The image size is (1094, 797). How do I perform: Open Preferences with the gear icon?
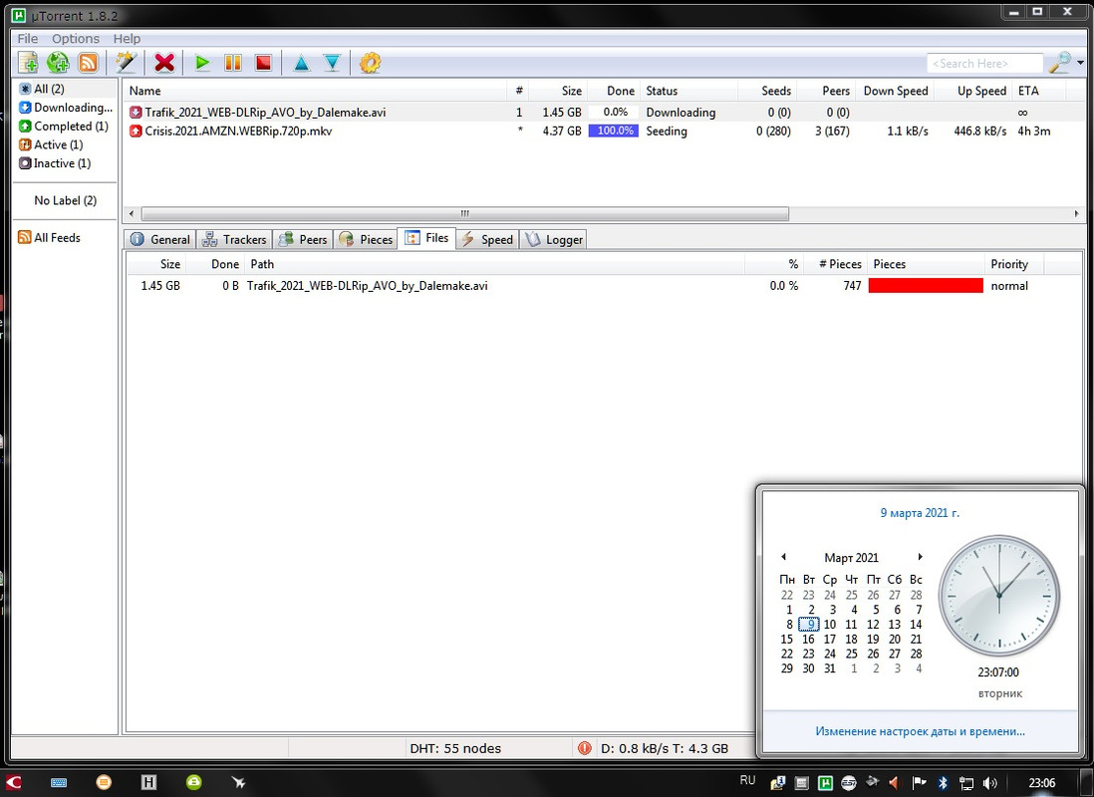coord(370,63)
